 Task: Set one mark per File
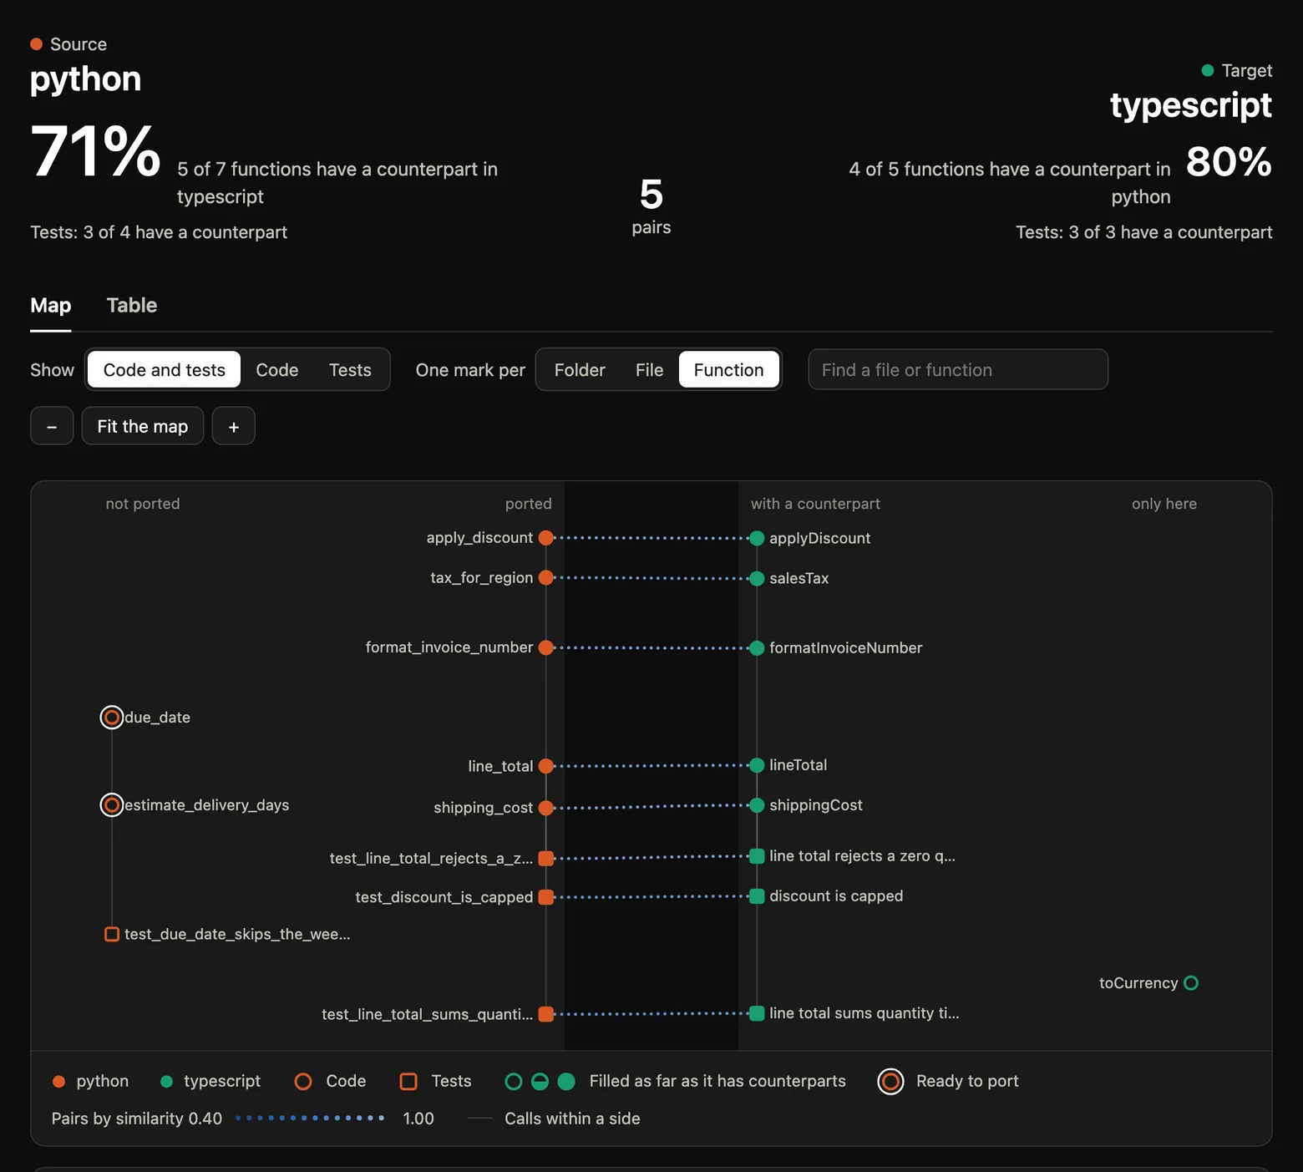(x=649, y=369)
